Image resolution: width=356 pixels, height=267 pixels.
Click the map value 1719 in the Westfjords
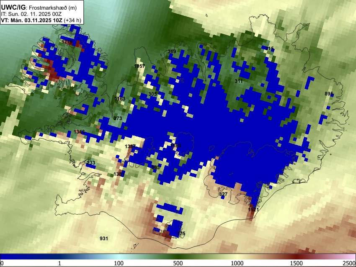(67, 42)
